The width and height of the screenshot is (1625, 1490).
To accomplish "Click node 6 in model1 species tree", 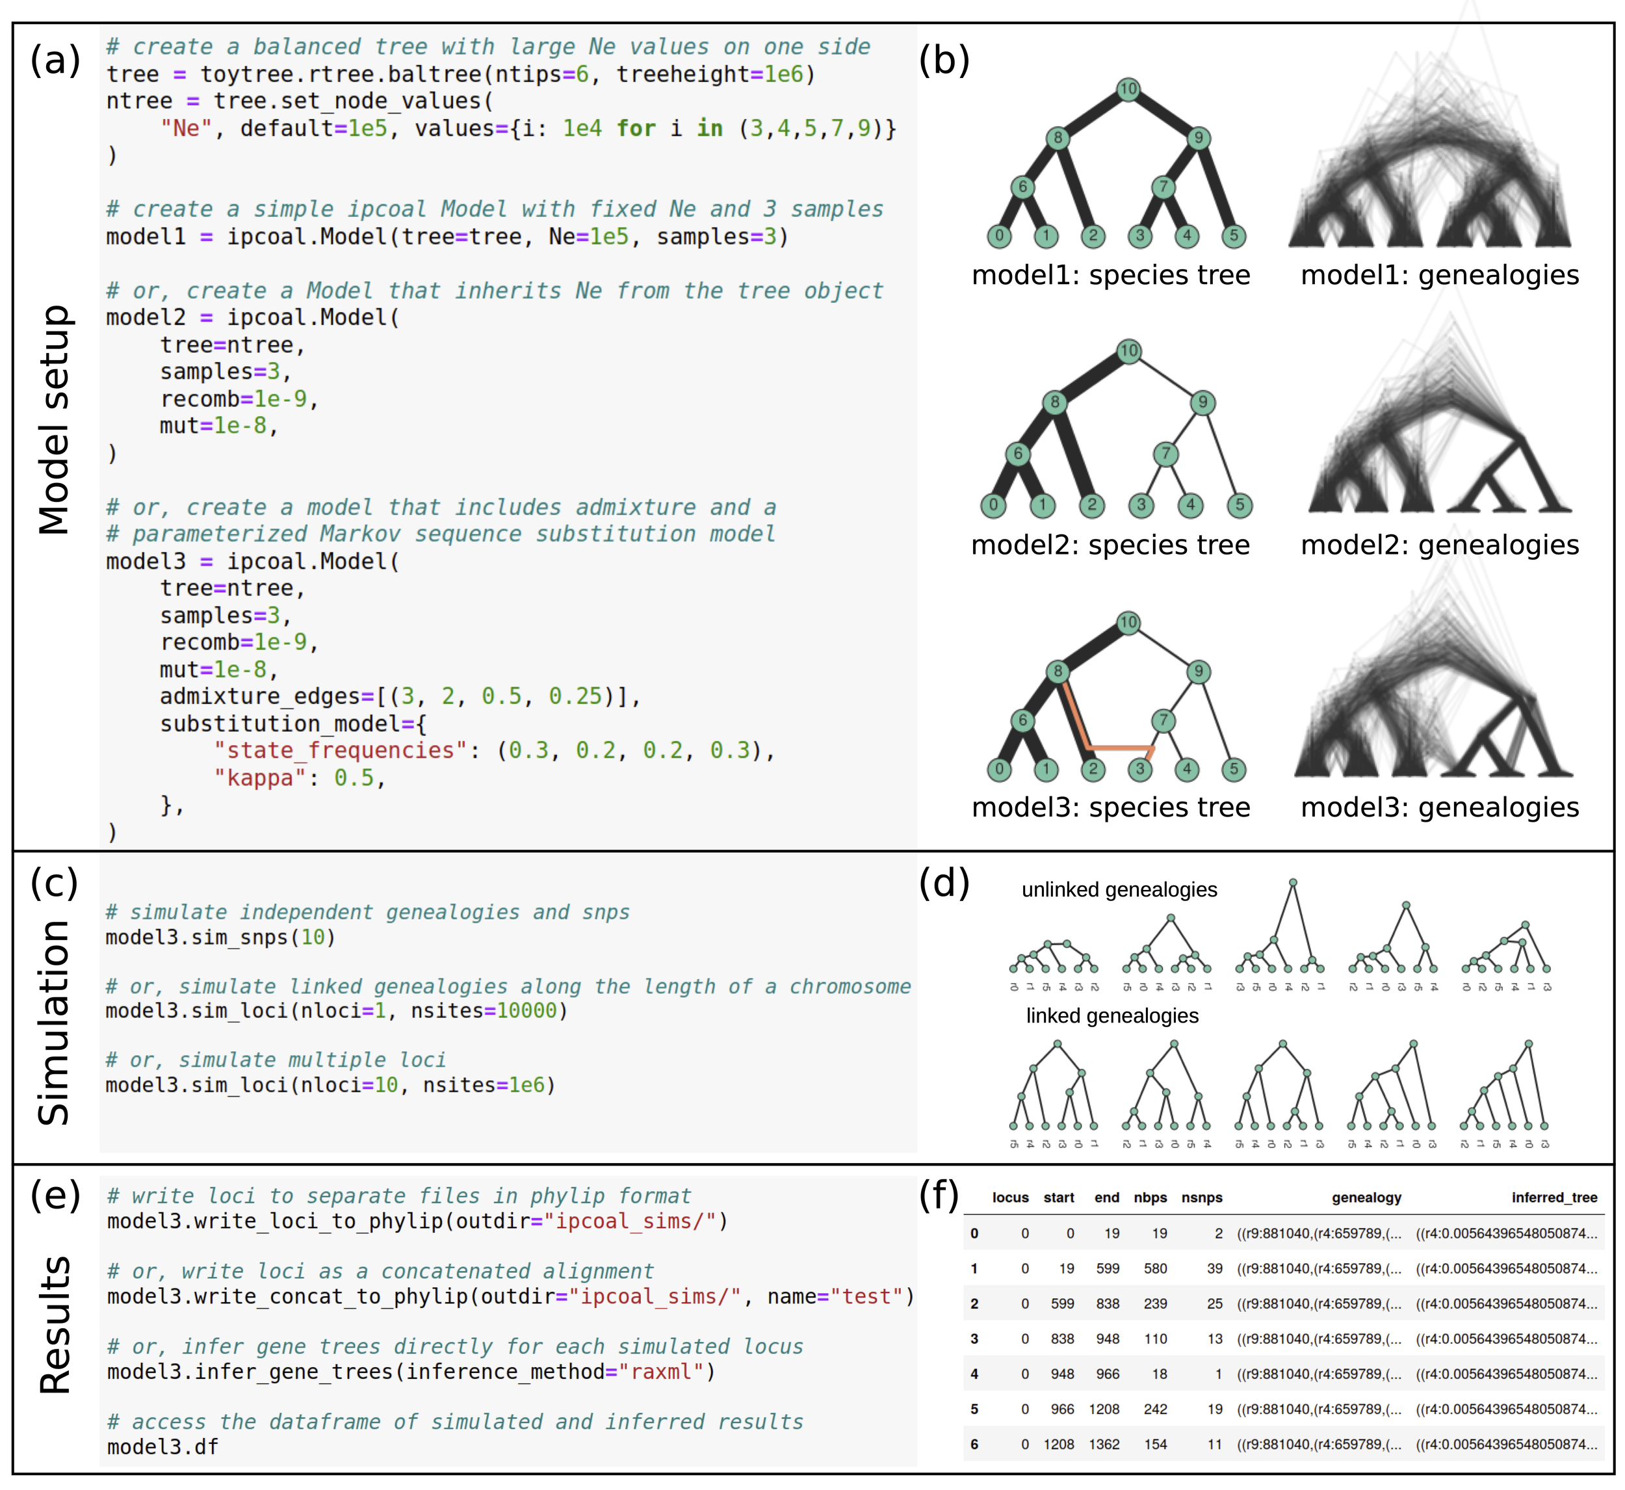I will 1022,187.
